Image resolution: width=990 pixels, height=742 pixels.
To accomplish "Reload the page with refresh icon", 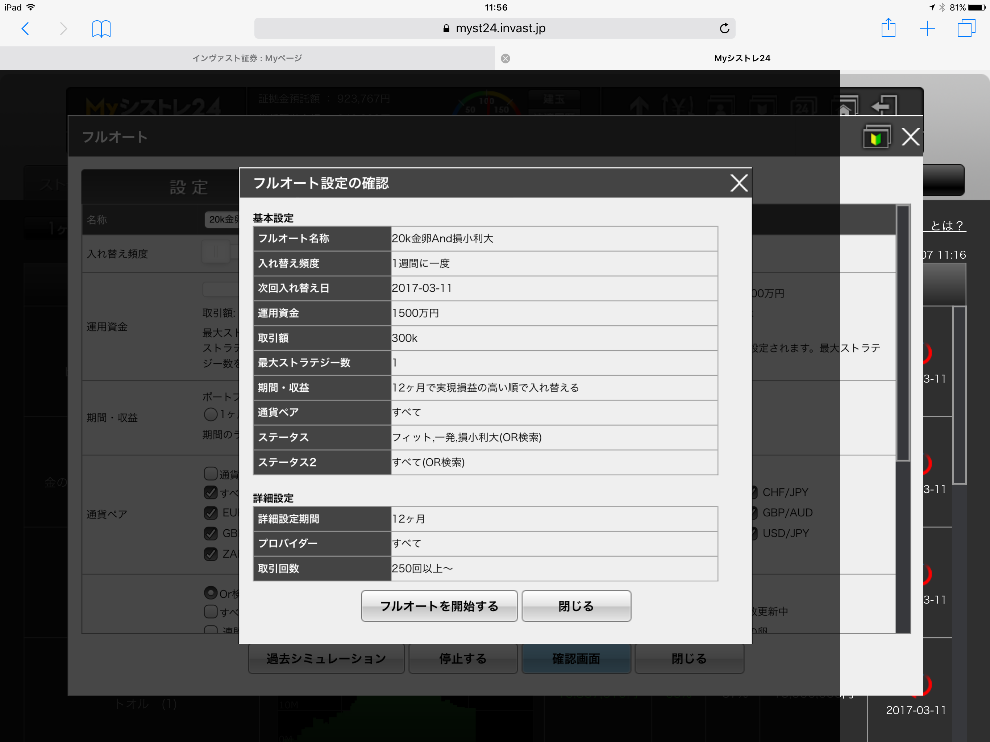I will 724,29.
